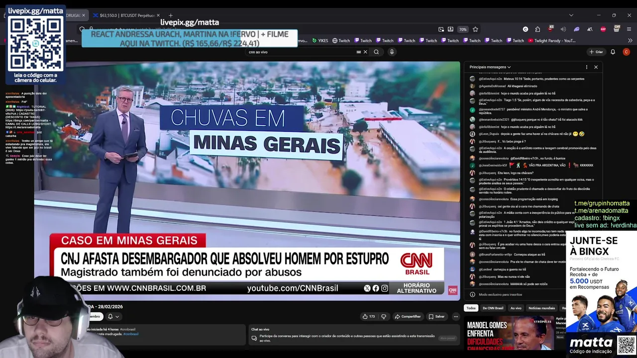Open YouTube notifications bell at top right

coord(613,52)
